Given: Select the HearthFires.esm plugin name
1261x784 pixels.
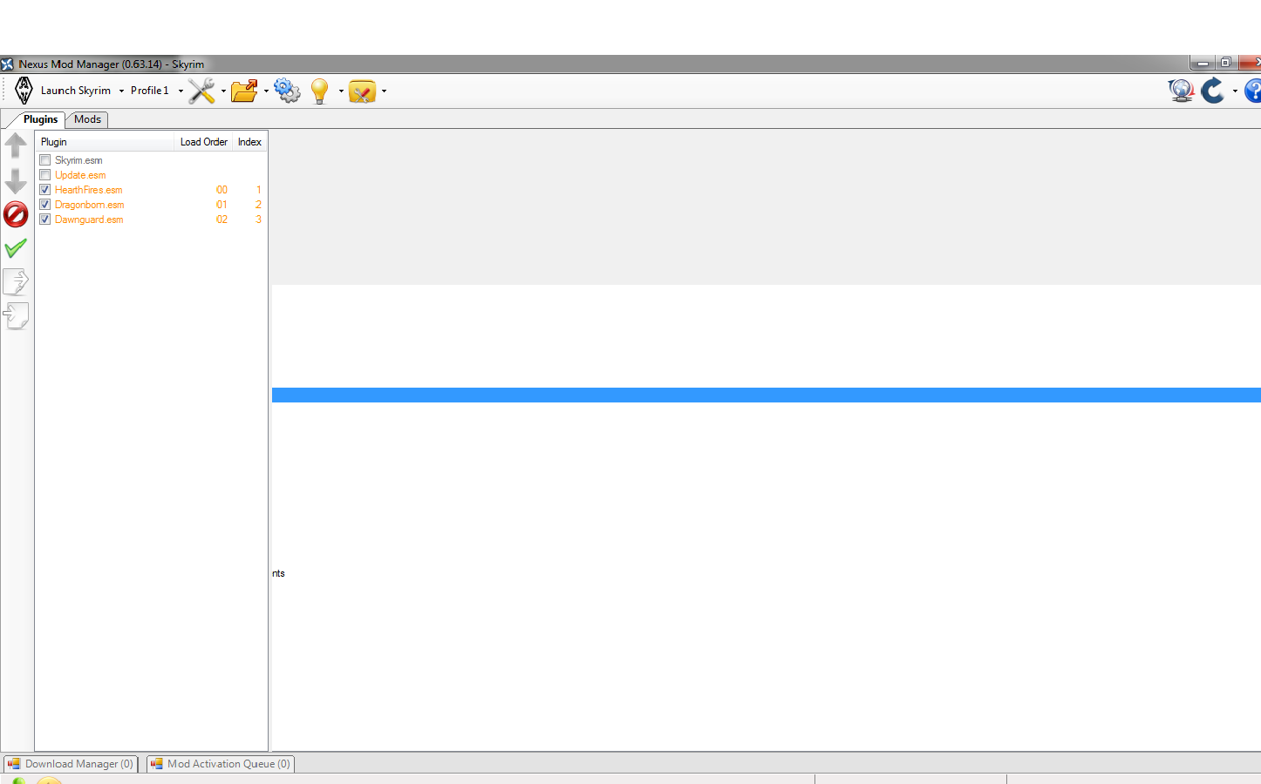Looking at the screenshot, I should click(89, 190).
